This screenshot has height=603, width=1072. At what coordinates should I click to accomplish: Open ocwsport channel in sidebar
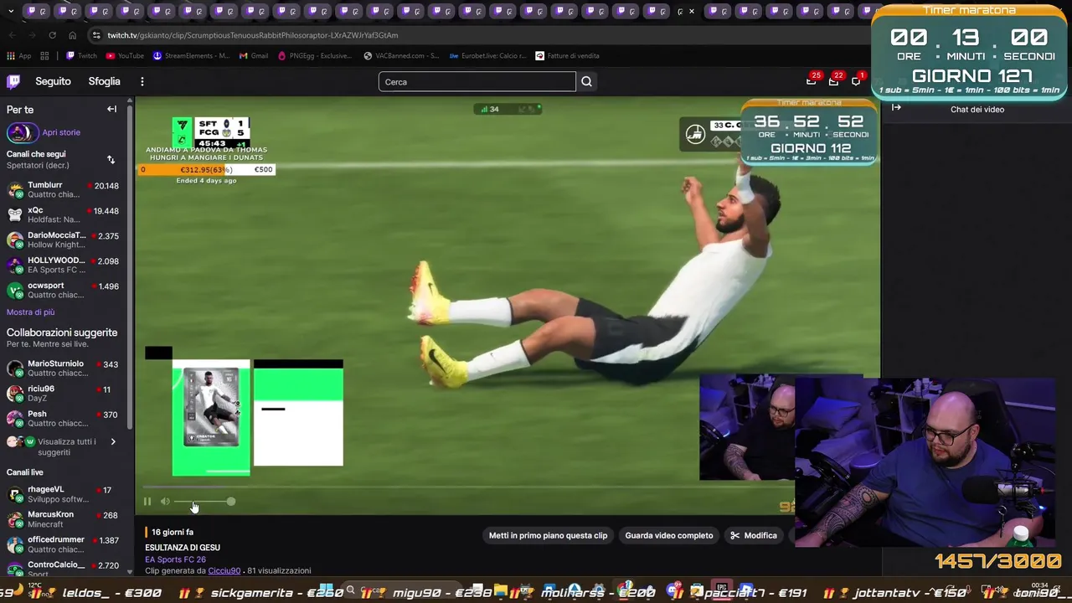coord(63,290)
